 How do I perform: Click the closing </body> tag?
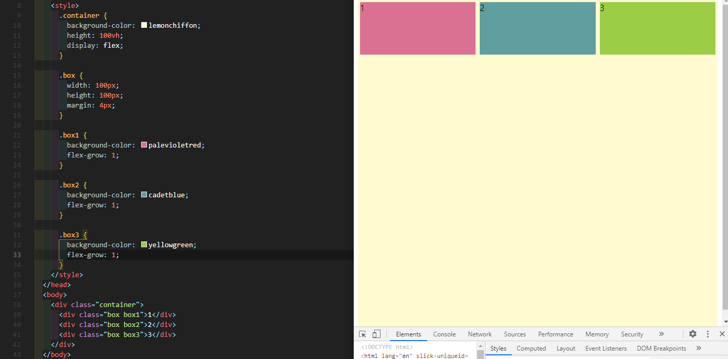[57, 354]
